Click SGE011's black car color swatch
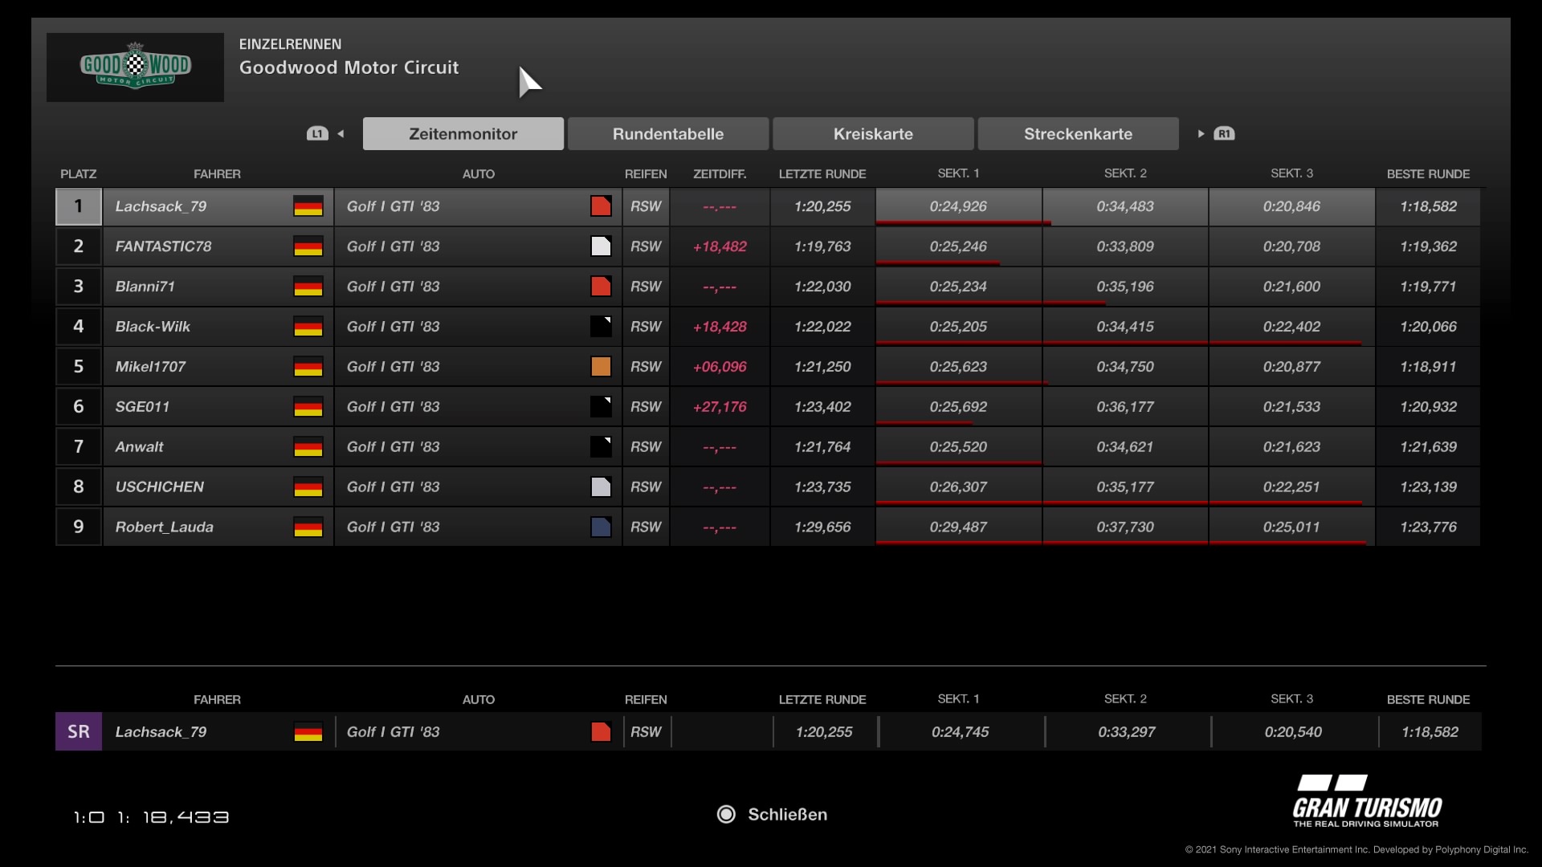 [x=601, y=407]
